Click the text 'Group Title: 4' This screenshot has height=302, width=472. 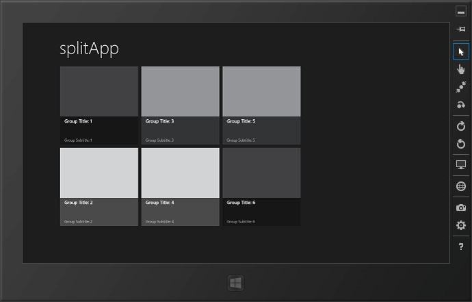[x=160, y=203]
